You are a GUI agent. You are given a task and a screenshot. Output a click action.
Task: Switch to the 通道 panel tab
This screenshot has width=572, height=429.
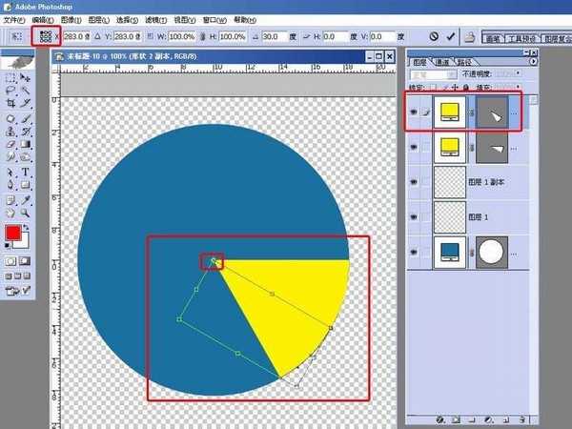tap(441, 62)
